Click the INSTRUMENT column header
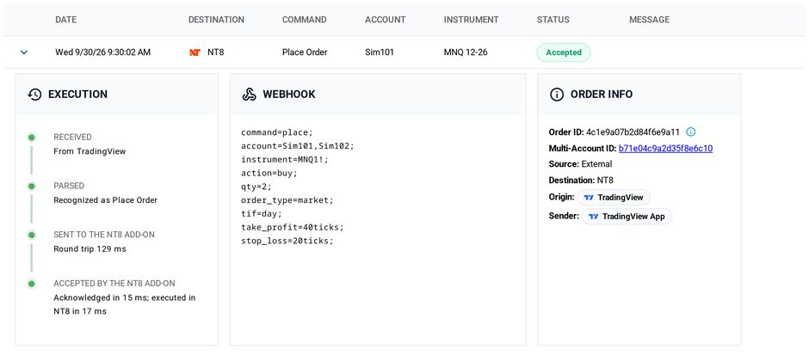Image resolution: width=809 pixels, height=355 pixels. (471, 20)
